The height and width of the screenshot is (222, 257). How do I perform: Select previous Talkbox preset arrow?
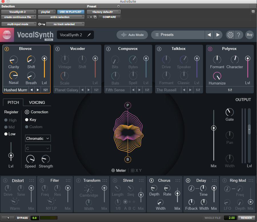(184, 90)
